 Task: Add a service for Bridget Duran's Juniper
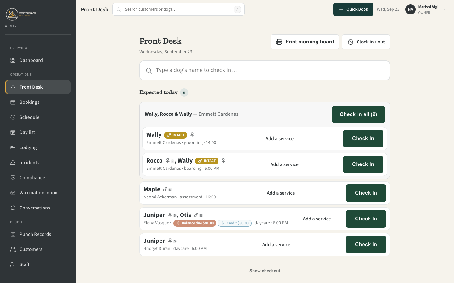click(x=276, y=245)
